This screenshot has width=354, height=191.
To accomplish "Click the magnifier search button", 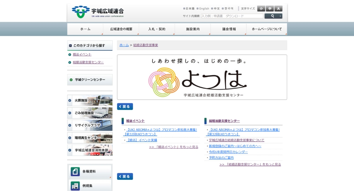I will (x=273, y=16).
